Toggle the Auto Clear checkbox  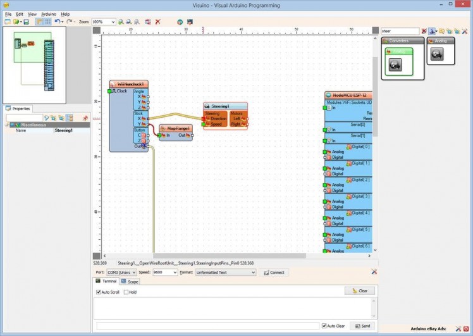coord(324,326)
